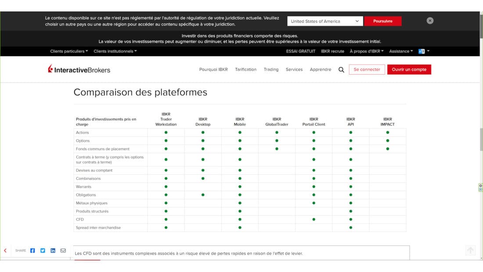Expand the Clients particuliers menu
483x272 pixels.
click(x=69, y=51)
